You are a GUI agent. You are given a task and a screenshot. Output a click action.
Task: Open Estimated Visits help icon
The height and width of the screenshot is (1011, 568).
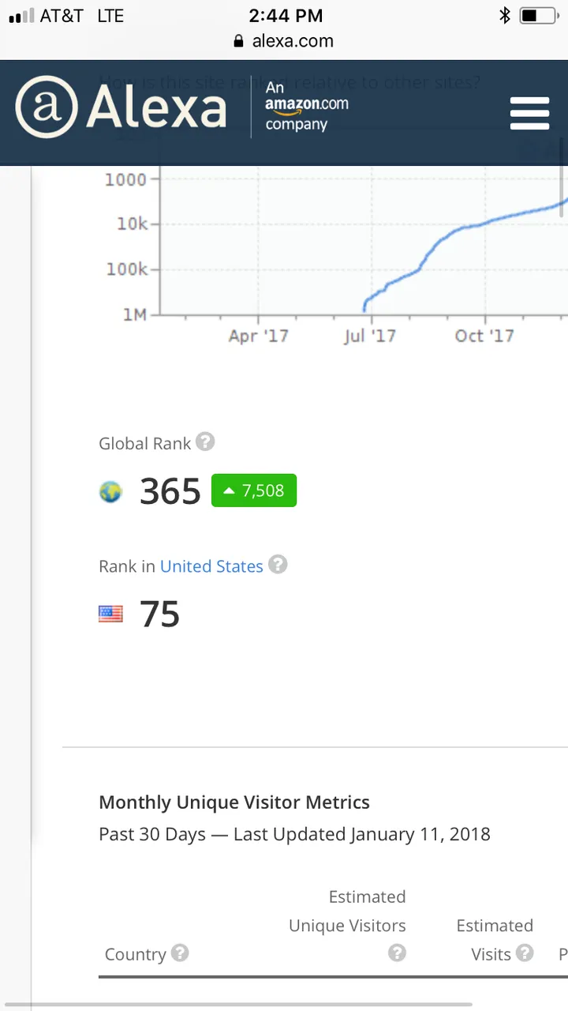(x=525, y=953)
